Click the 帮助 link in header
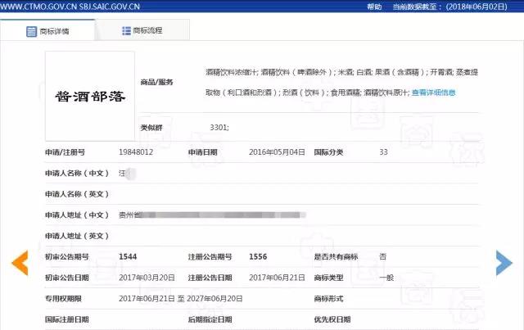The image size is (524, 330). click(374, 7)
